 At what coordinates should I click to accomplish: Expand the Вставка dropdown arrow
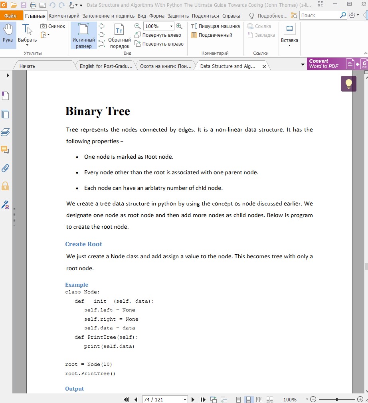click(x=289, y=46)
